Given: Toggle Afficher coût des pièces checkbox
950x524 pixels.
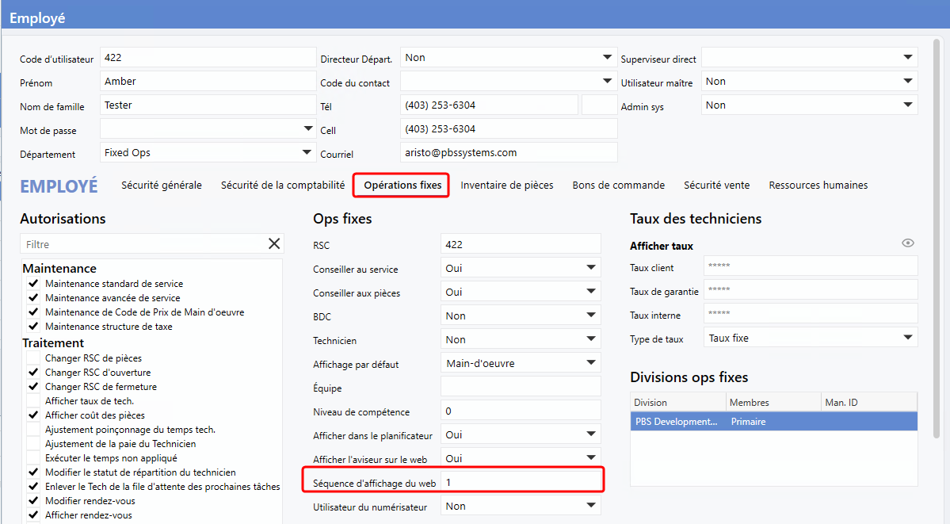Looking at the screenshot, I should tap(33, 415).
